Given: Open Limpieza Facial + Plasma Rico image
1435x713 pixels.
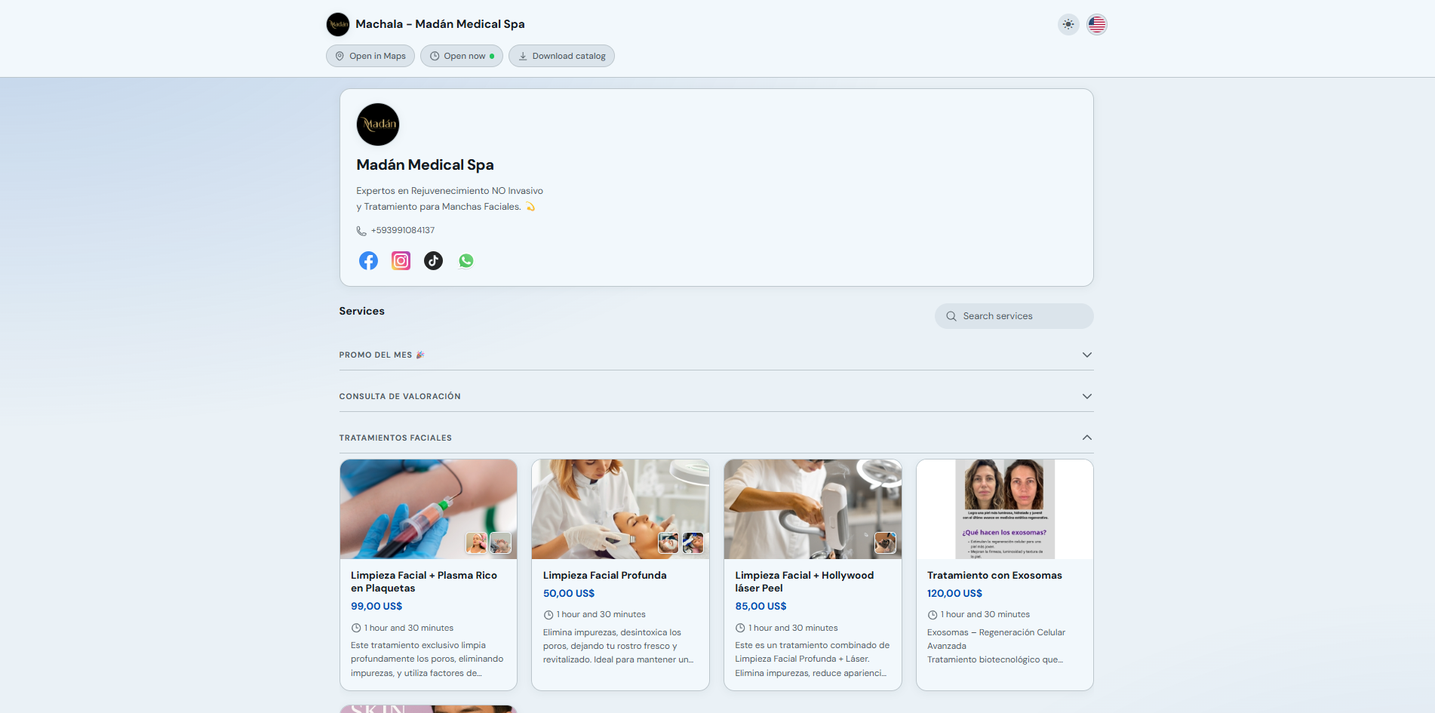Looking at the screenshot, I should (429, 509).
